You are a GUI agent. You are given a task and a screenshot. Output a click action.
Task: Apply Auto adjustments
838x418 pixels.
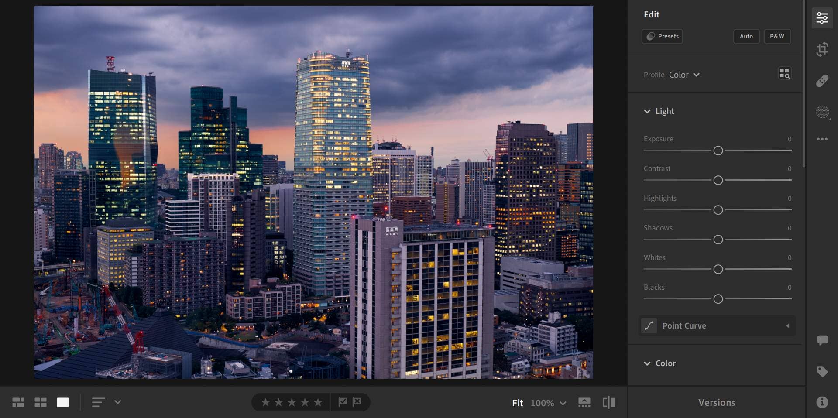[x=746, y=36]
